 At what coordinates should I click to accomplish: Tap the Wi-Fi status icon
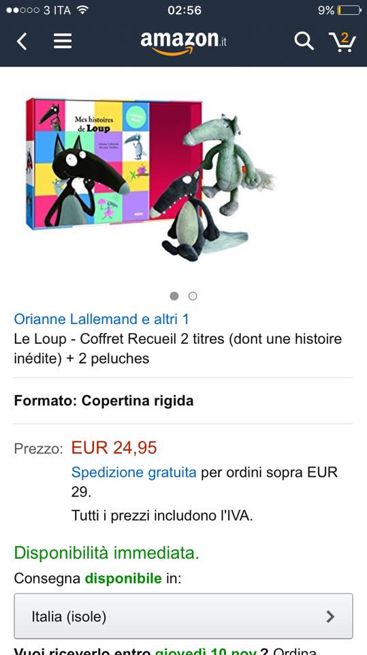[82, 10]
